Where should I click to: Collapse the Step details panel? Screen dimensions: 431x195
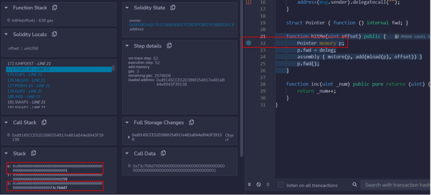(127, 46)
